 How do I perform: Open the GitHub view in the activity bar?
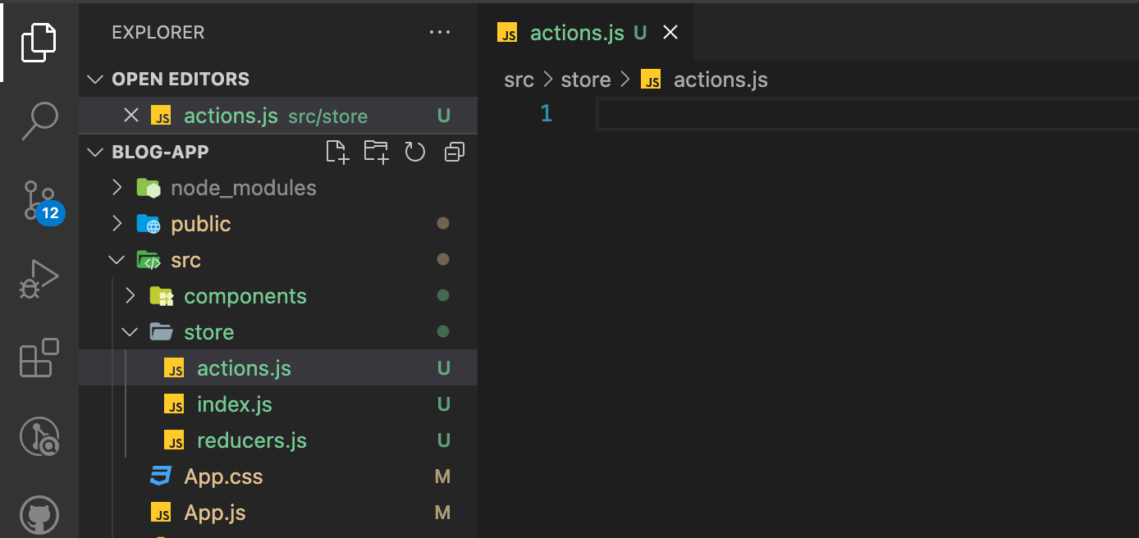(x=39, y=517)
